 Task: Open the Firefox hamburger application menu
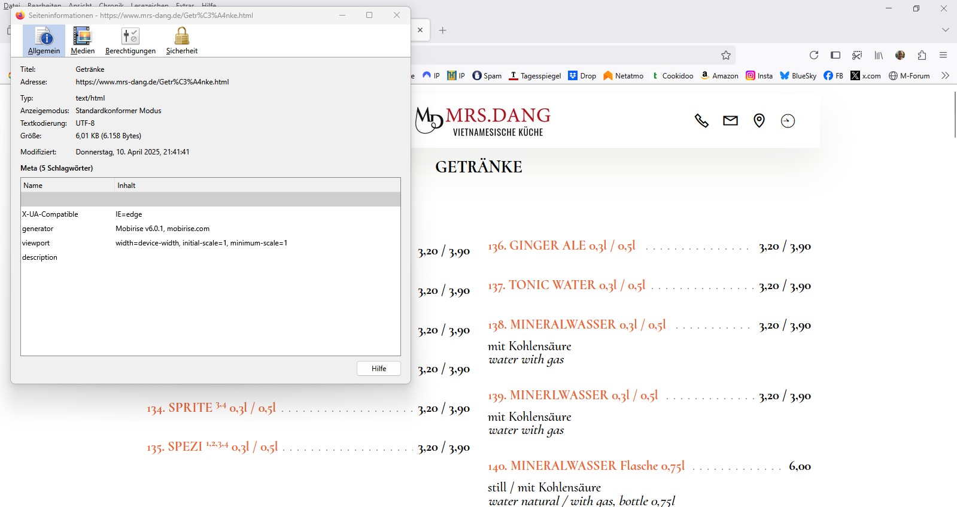[x=943, y=55]
